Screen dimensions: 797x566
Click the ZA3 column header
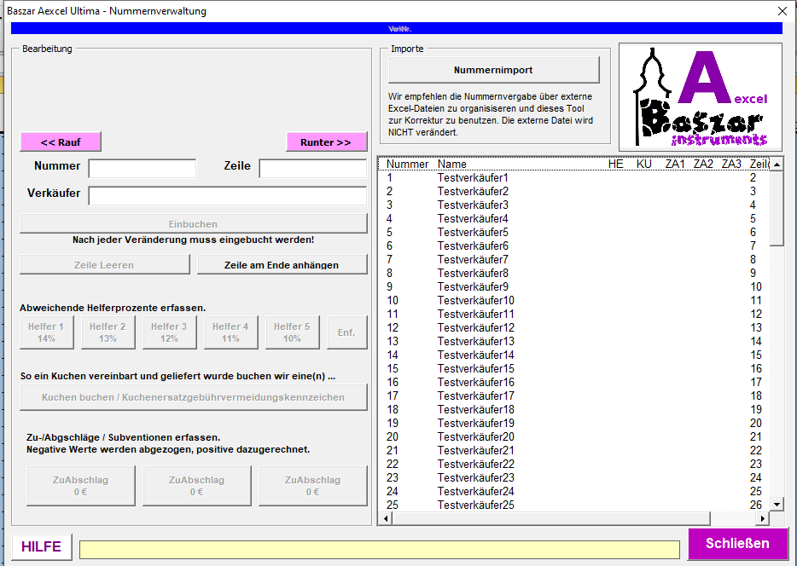pos(731,164)
